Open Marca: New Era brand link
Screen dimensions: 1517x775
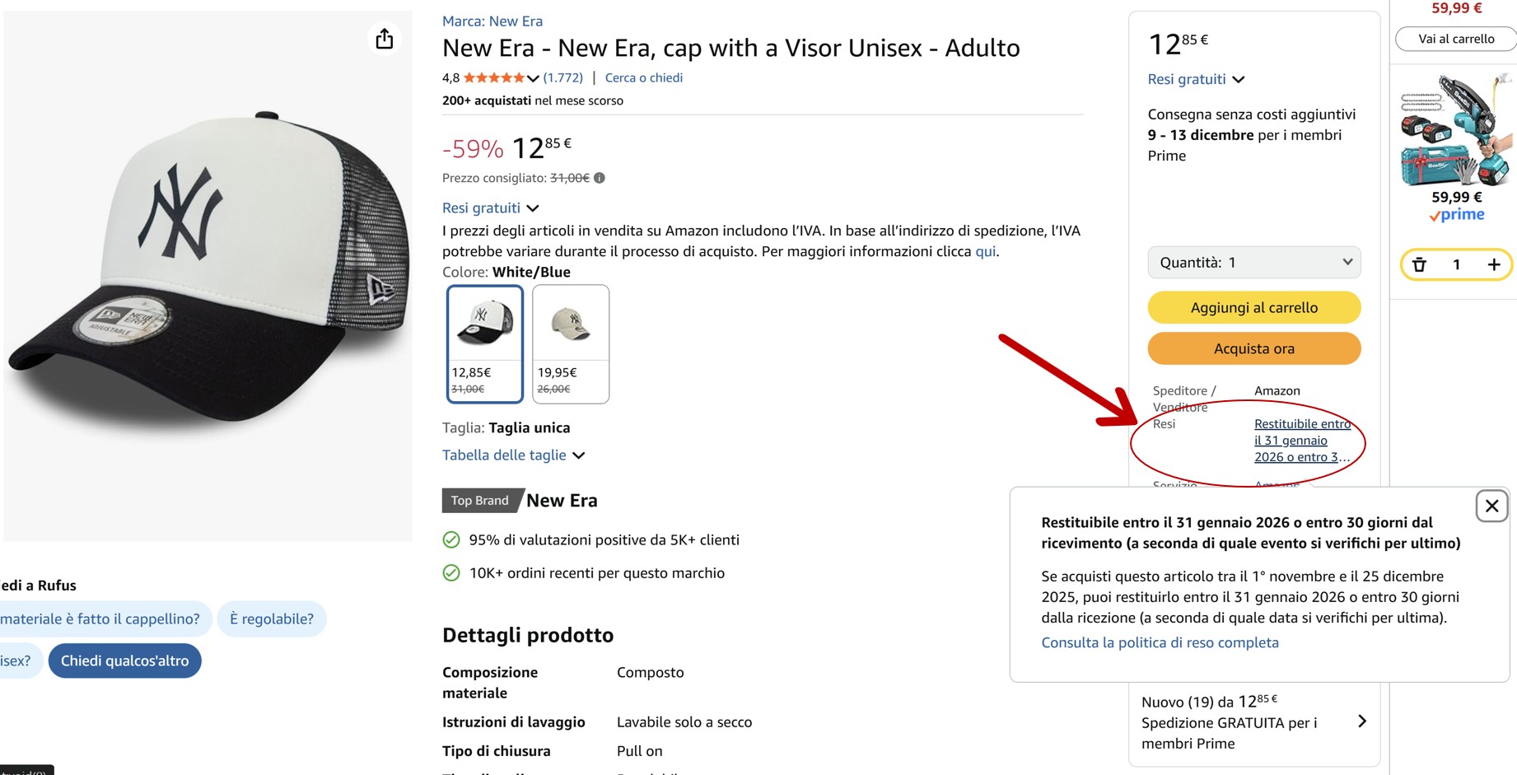point(492,21)
